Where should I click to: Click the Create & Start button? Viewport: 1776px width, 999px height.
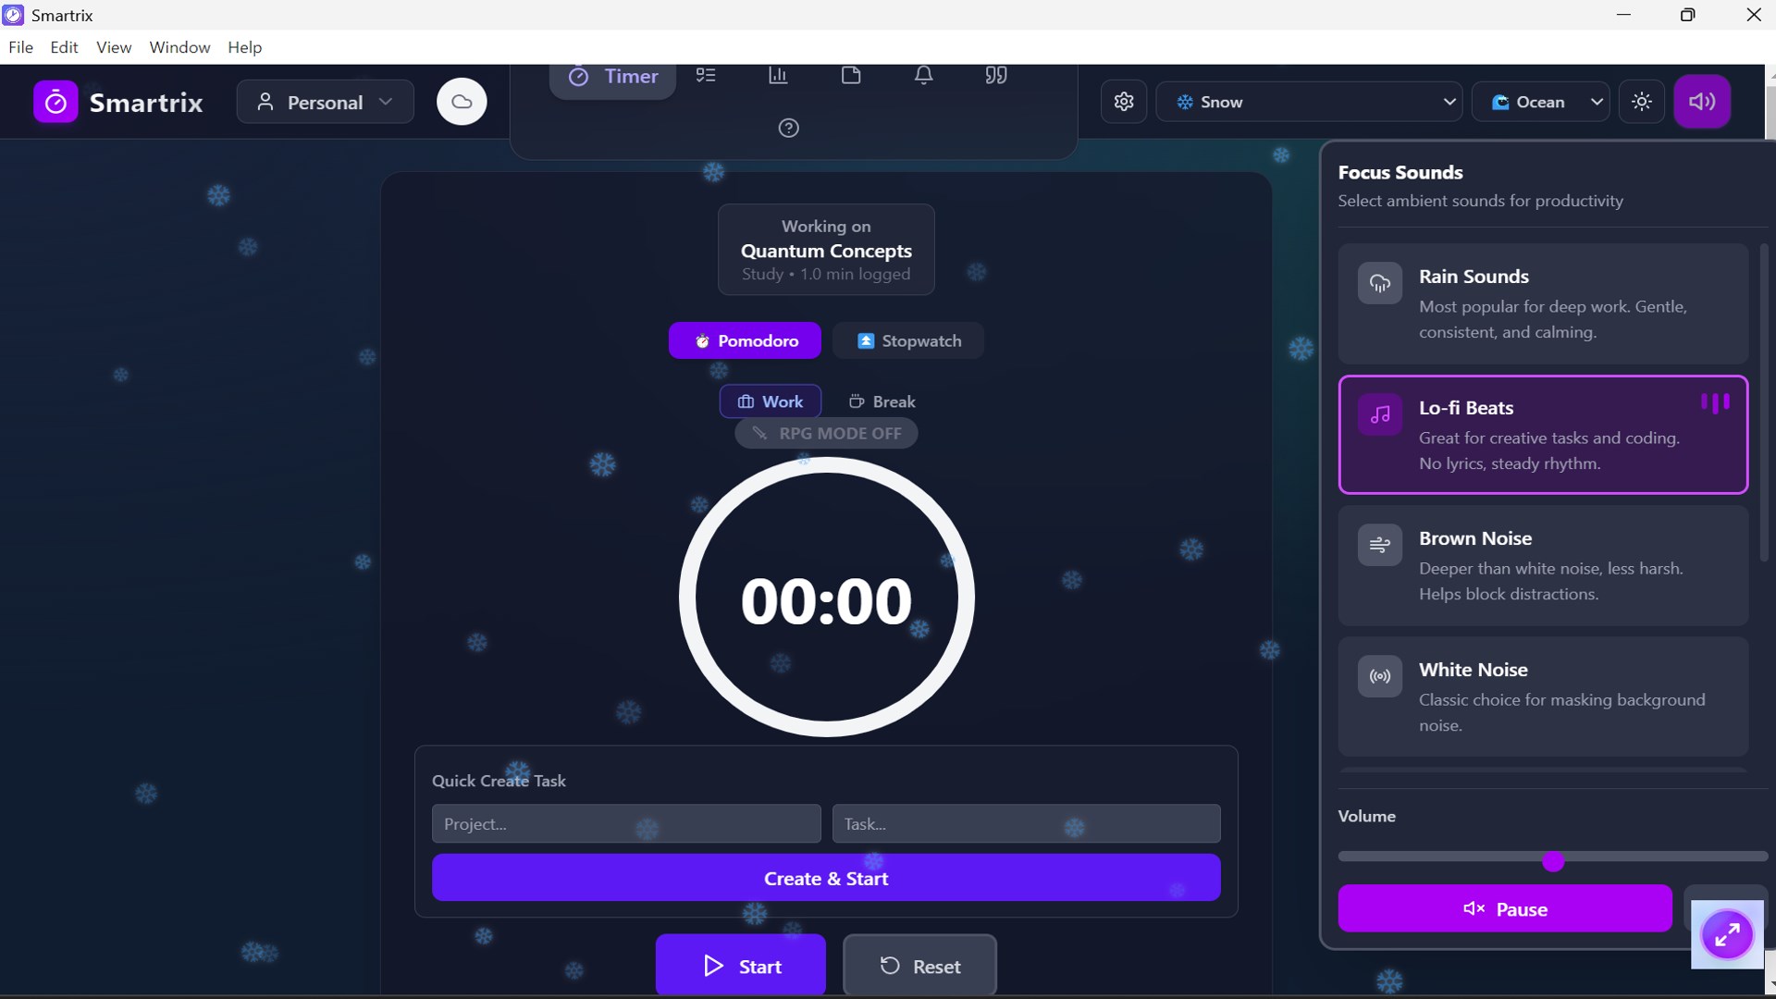825,878
